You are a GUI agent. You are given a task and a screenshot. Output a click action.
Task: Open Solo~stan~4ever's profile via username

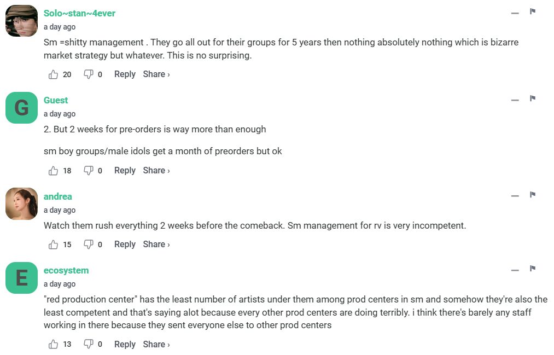pyautogui.click(x=79, y=13)
